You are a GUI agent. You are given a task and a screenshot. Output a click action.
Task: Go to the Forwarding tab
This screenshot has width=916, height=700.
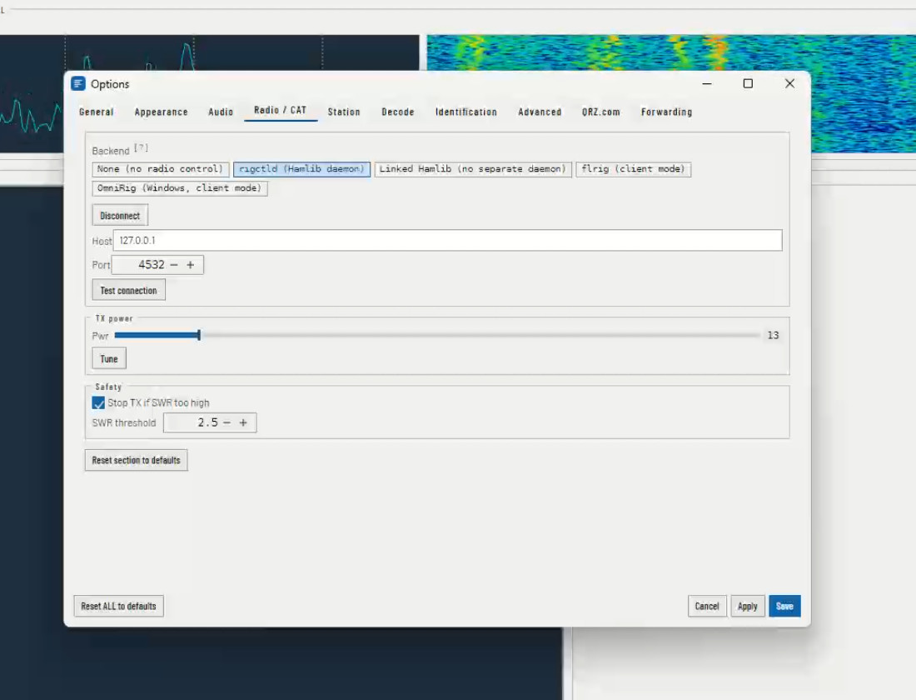coord(666,112)
